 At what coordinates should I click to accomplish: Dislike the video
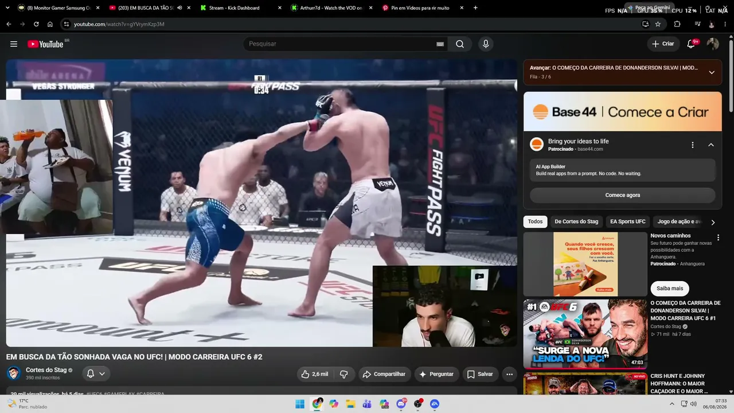point(344,374)
